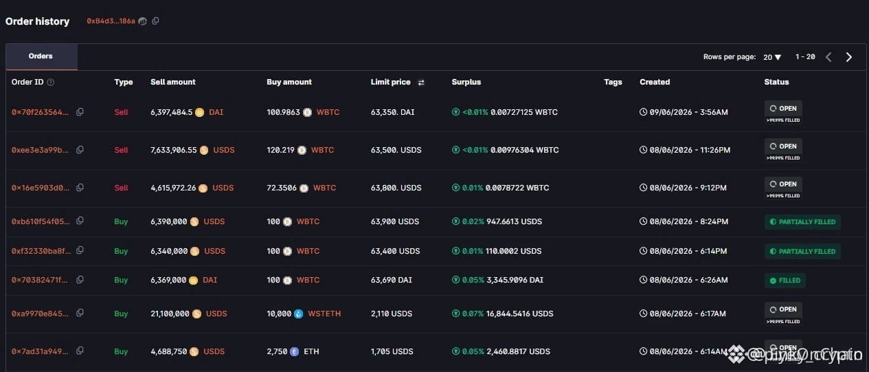Copy order ID 0xa9970e845
The height and width of the screenshot is (372, 869).
(x=80, y=314)
